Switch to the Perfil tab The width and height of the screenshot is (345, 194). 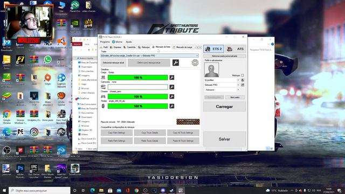click(x=104, y=47)
